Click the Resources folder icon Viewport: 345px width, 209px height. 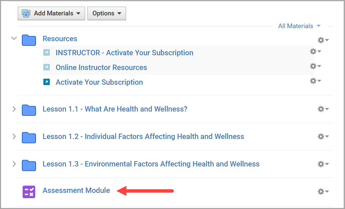(x=29, y=40)
